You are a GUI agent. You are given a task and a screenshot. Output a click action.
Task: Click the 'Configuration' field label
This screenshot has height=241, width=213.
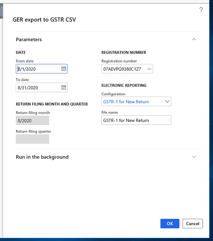113,94
